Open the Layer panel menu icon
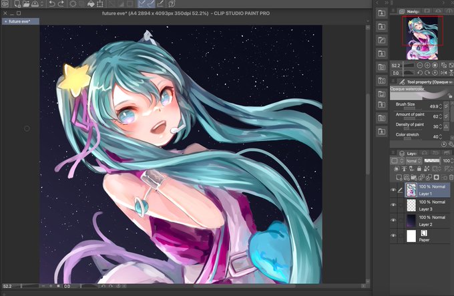Image resolution: width=454 pixels, height=296 pixels. pos(393,152)
